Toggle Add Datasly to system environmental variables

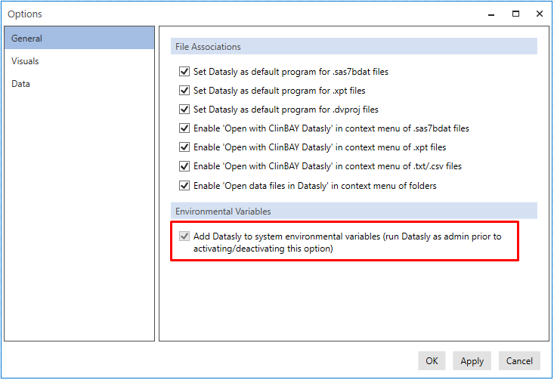point(184,236)
